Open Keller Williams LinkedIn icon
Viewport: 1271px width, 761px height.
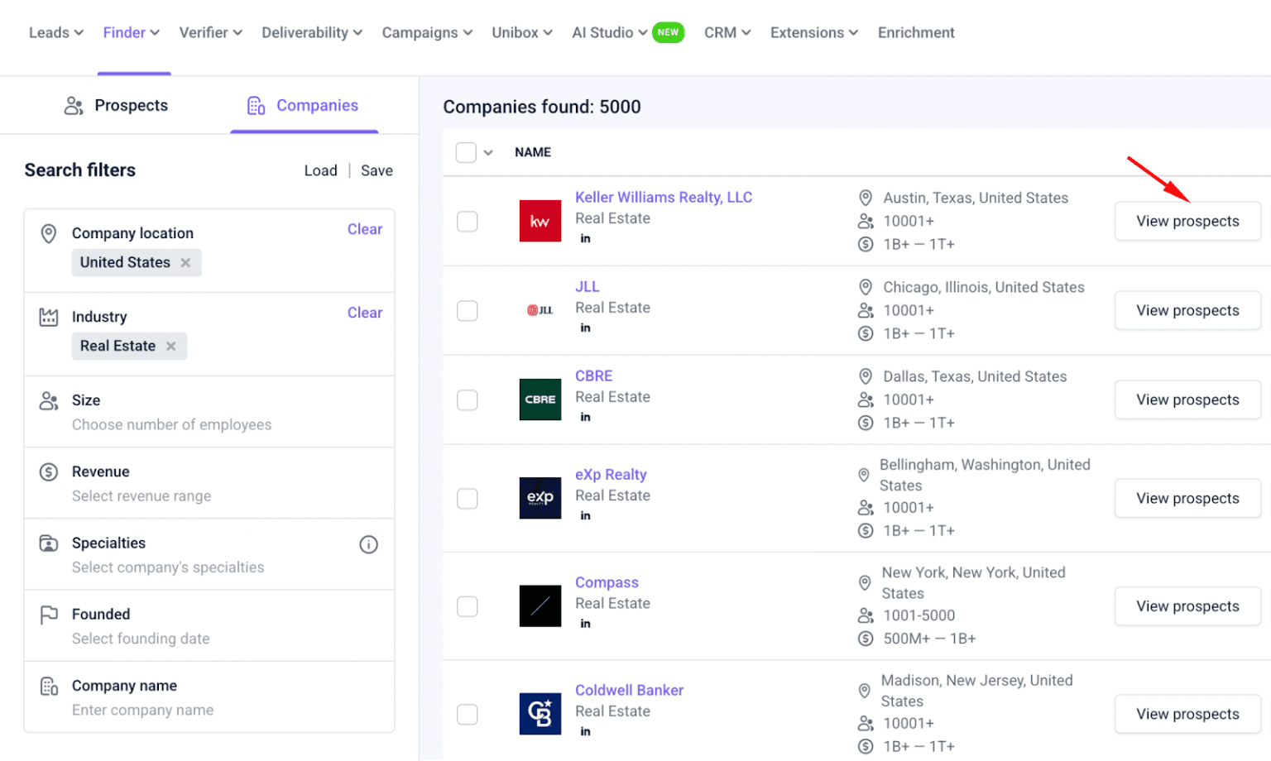click(x=585, y=239)
